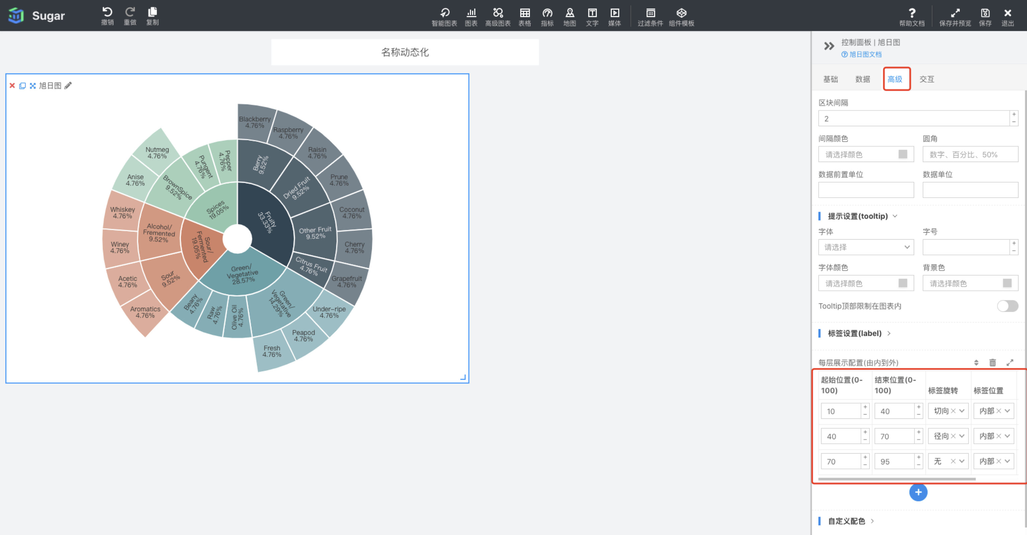
Task: Open the 旭日图文档 help link
Action: [x=865, y=55]
